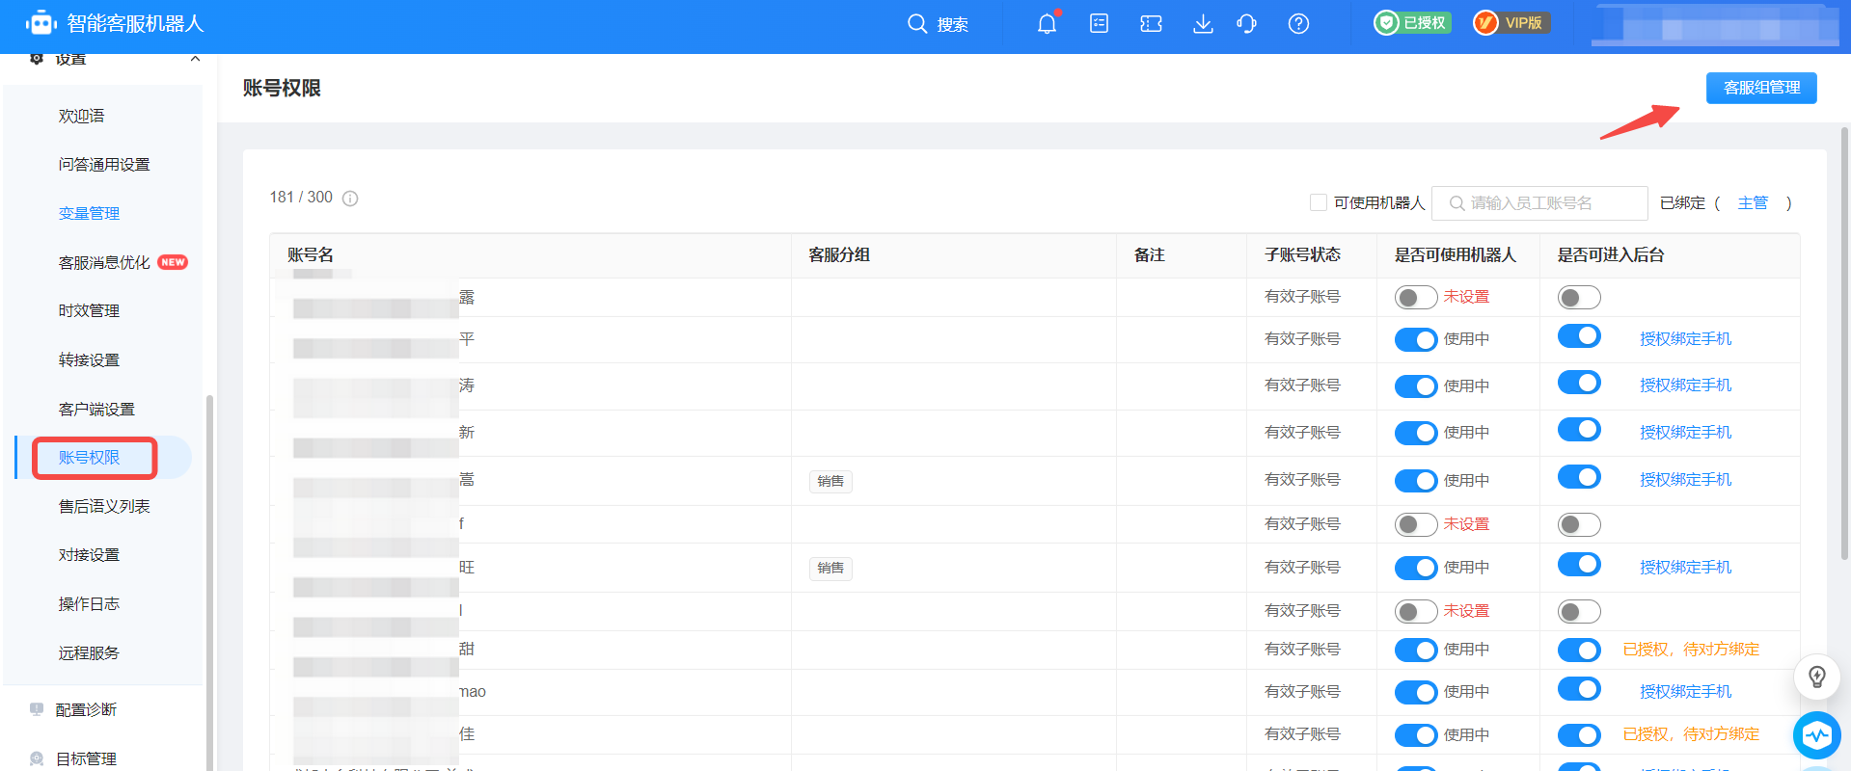1851x771 pixels.
Task: Open 客服消息优化 in the sidebar
Action: click(104, 263)
